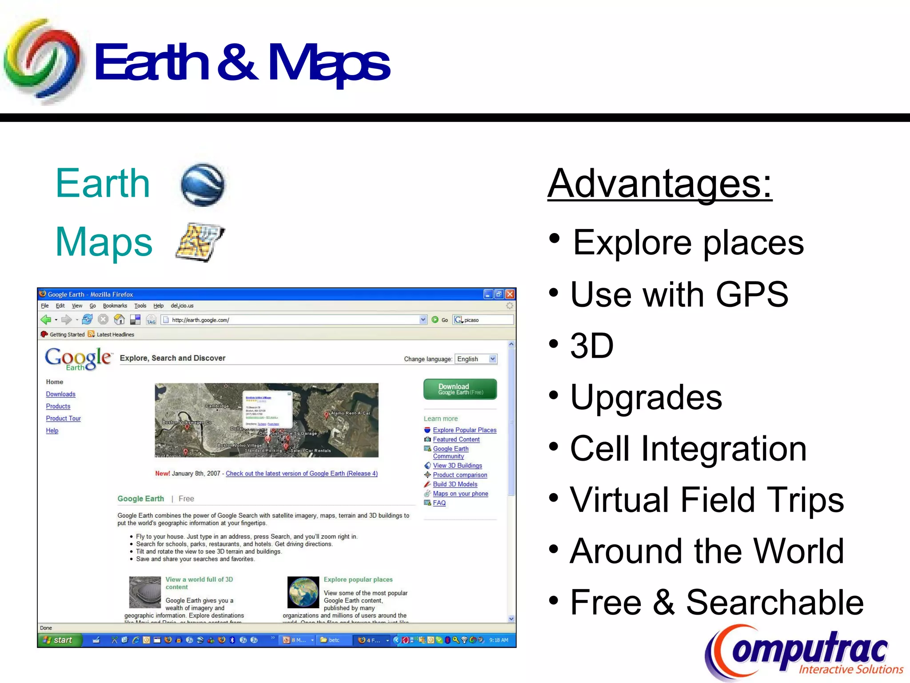The height and width of the screenshot is (683, 910).
Task: Open the Downloads sidebar link
Action: (x=60, y=394)
